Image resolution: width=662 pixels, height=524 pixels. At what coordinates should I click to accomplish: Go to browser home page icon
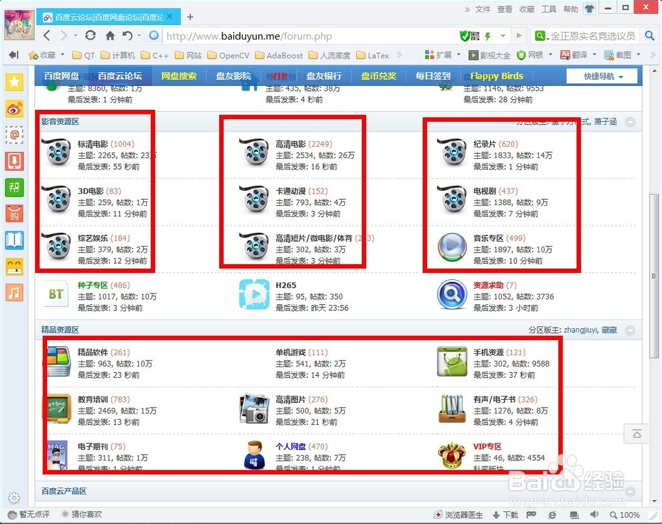click(110, 36)
